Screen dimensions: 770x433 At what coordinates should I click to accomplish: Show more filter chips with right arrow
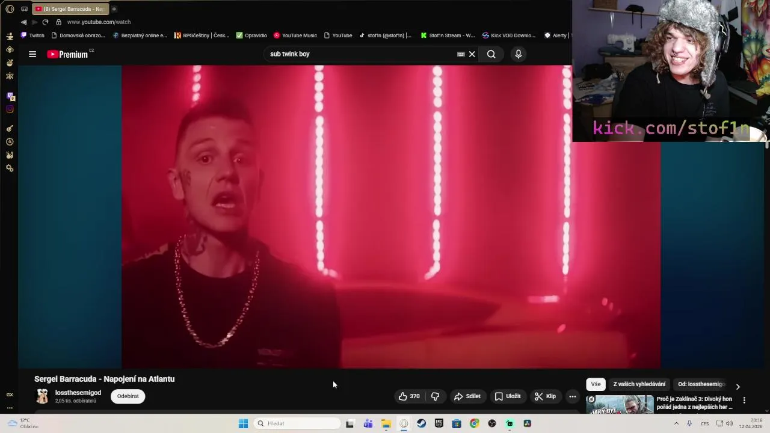click(x=738, y=387)
